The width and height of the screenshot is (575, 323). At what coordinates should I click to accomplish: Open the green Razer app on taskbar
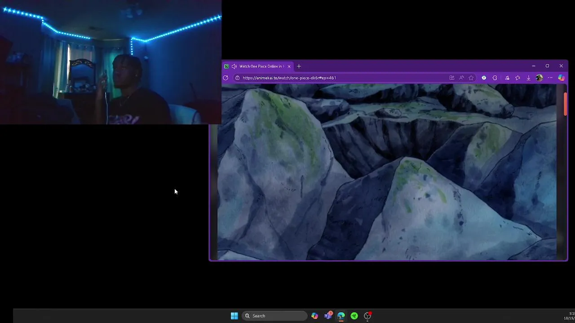click(x=354, y=316)
